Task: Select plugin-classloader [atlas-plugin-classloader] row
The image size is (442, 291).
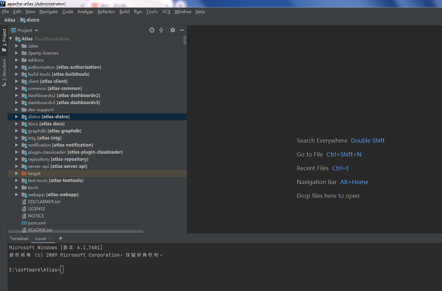Action: (97, 152)
